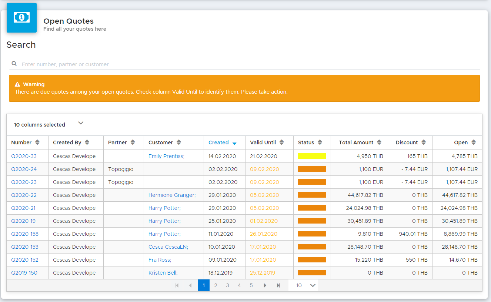Screen dimensions: 491x302
Task: Select page 4 in pagination
Action: pos(239,285)
